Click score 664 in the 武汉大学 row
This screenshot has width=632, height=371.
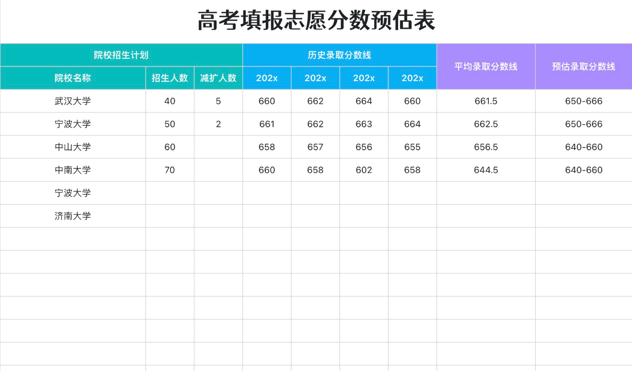(364, 101)
